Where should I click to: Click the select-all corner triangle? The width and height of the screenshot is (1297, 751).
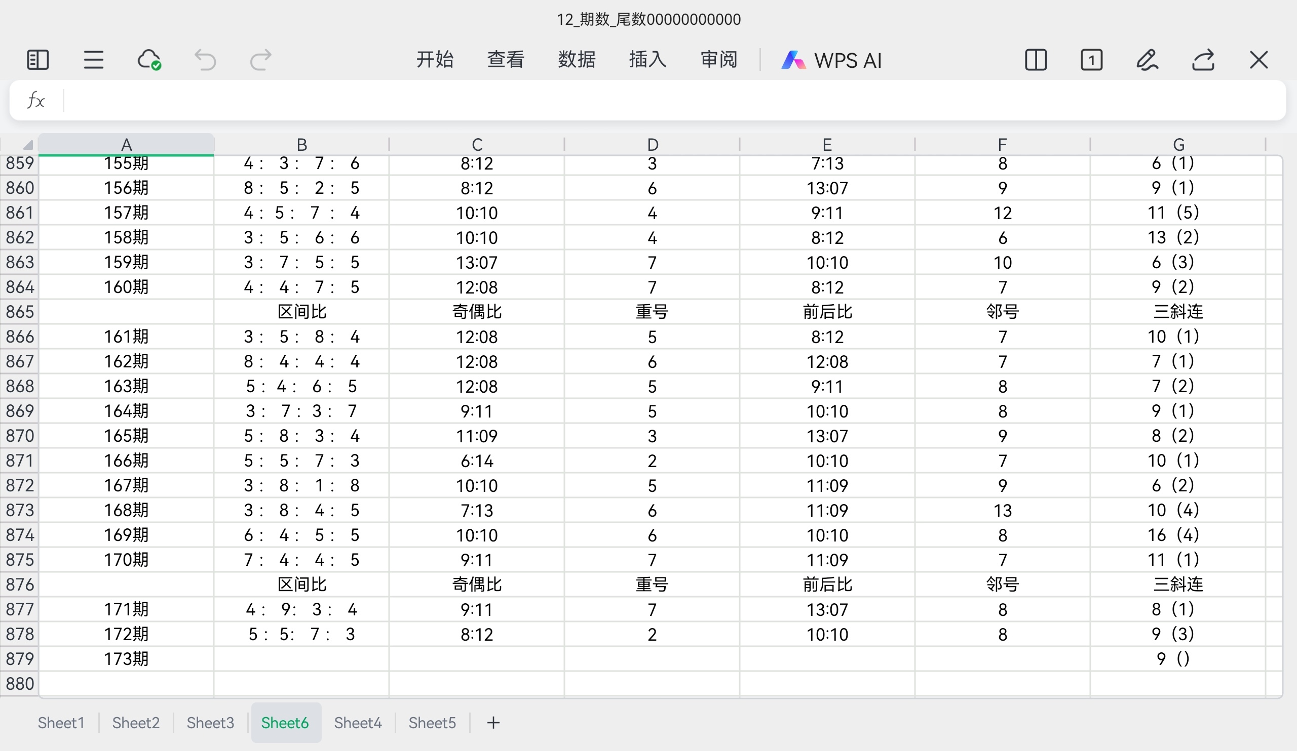27,144
